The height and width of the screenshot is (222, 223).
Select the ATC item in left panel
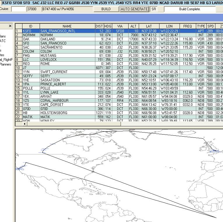(x=3, y=41)
